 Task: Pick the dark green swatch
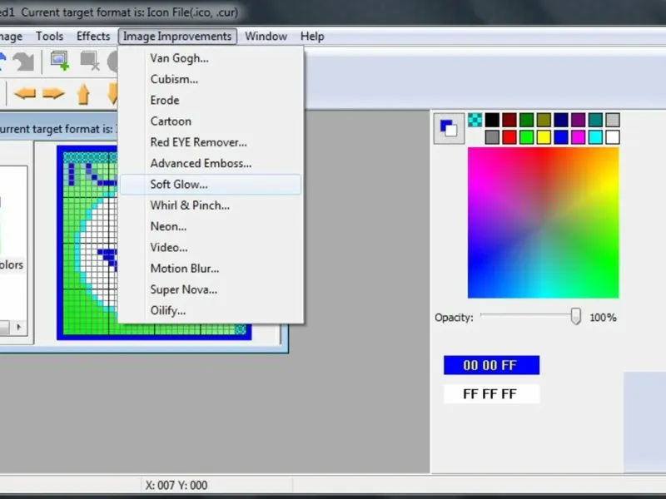pyautogui.click(x=526, y=120)
